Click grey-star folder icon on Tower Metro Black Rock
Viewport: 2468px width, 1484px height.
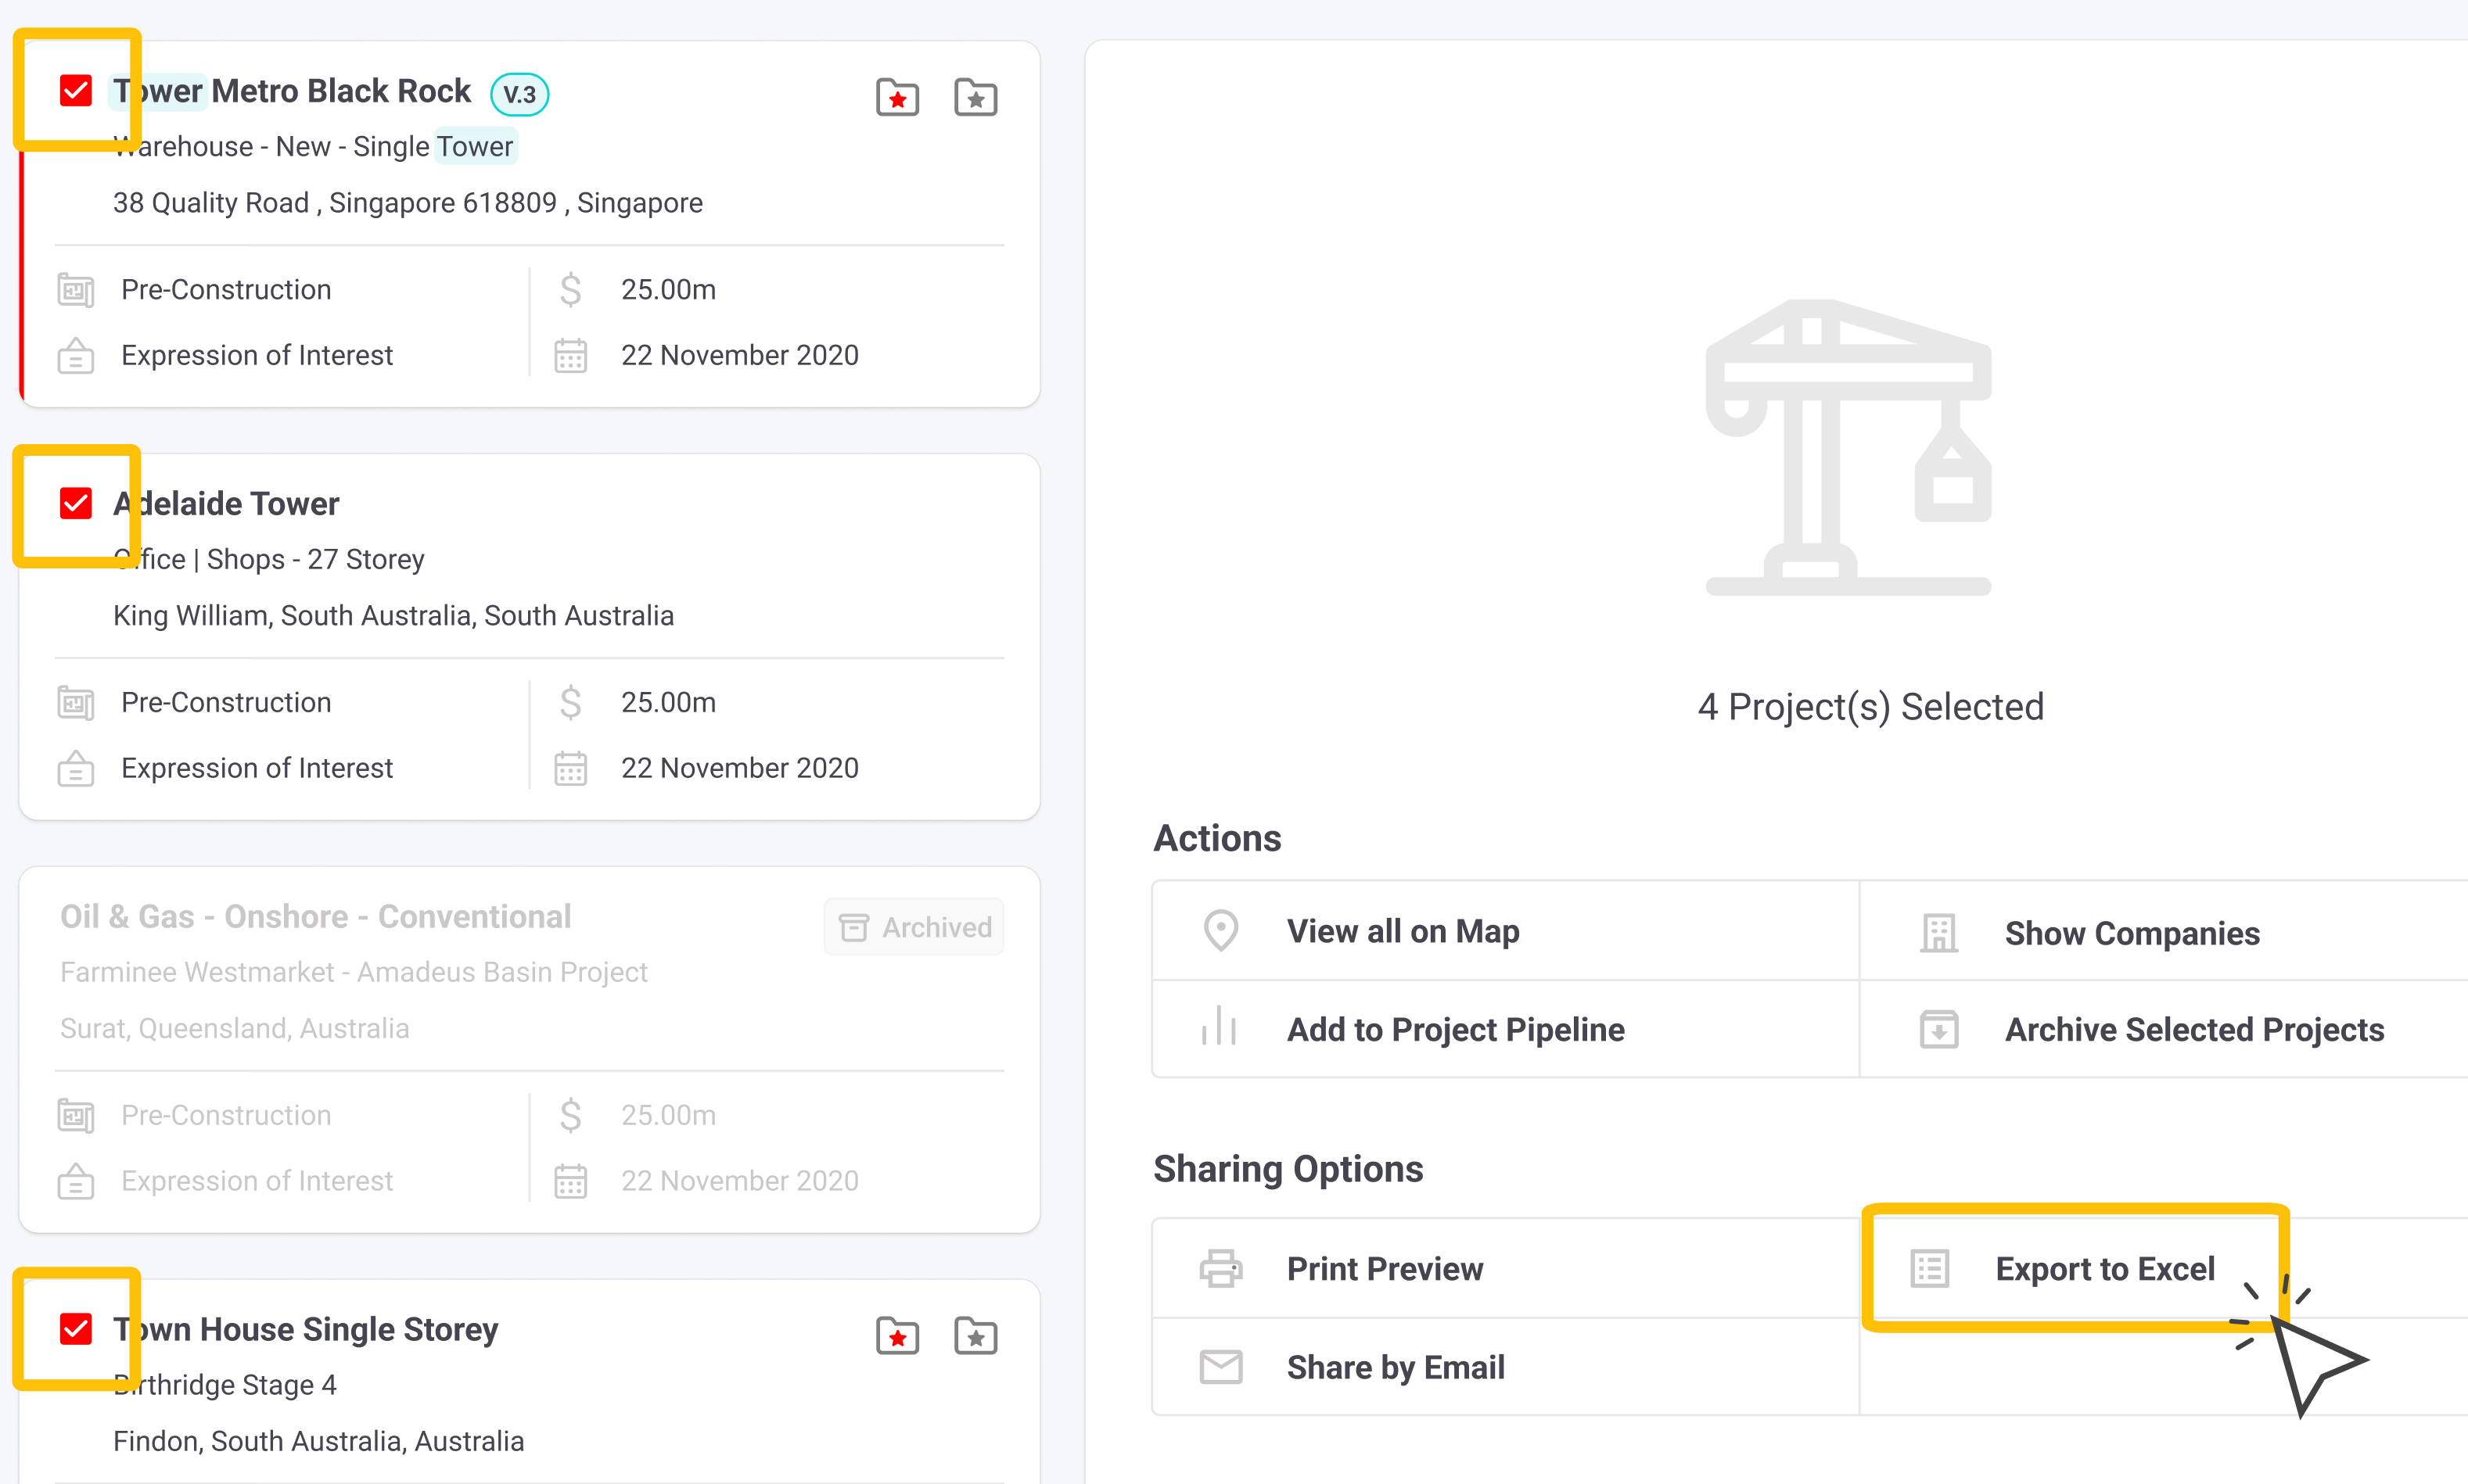point(975,97)
